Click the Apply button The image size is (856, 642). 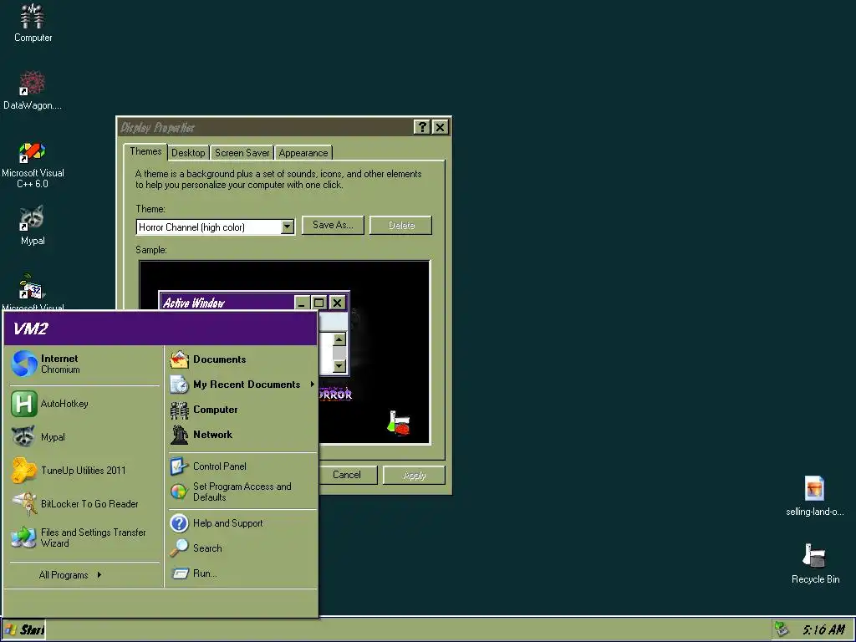click(415, 475)
